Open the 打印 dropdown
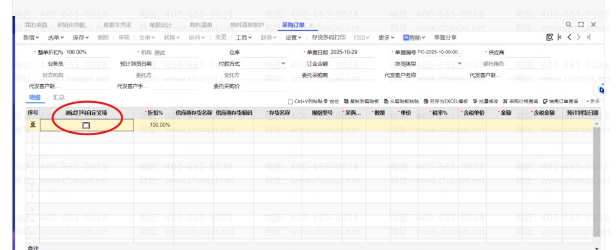Screen dimensions: 616x250 point(362,37)
